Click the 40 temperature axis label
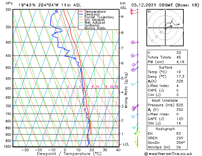202x156 pixels. click(x=118, y=150)
